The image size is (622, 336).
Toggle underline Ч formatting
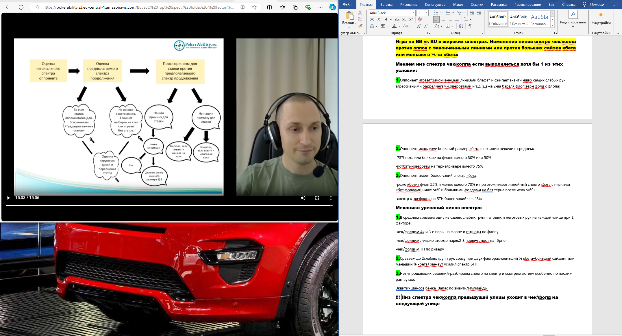pos(386,19)
